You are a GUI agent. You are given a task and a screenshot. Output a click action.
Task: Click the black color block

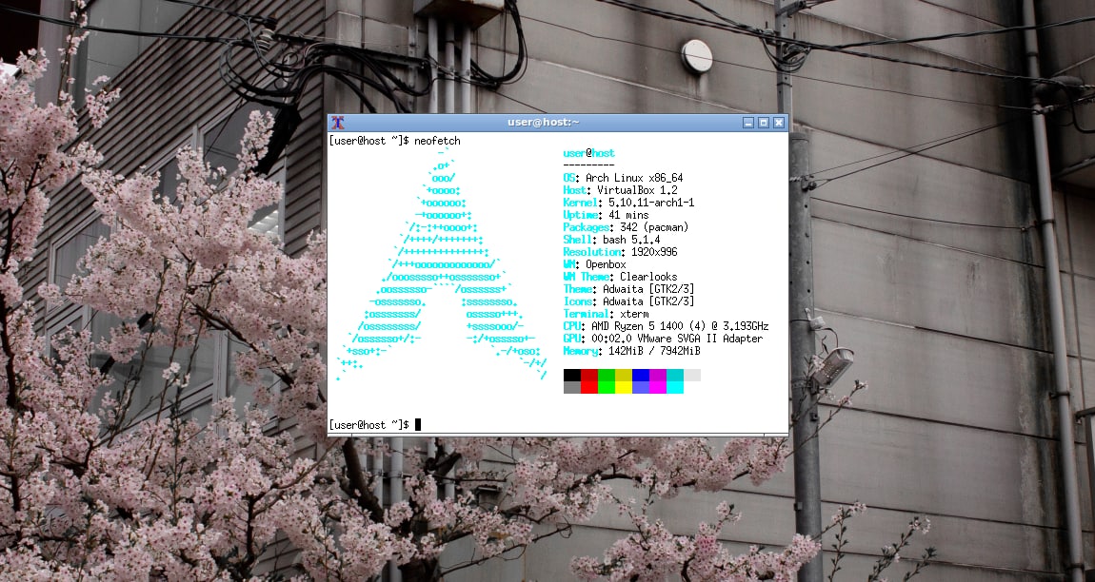click(572, 376)
